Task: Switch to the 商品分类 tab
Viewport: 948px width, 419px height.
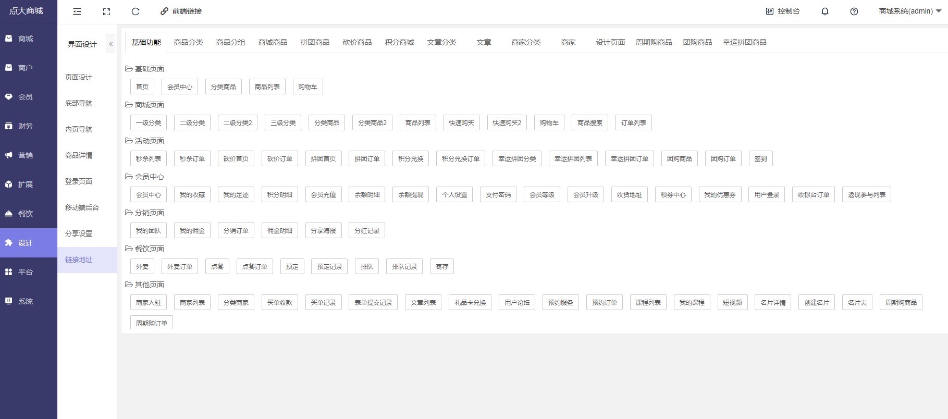Action: coord(189,42)
